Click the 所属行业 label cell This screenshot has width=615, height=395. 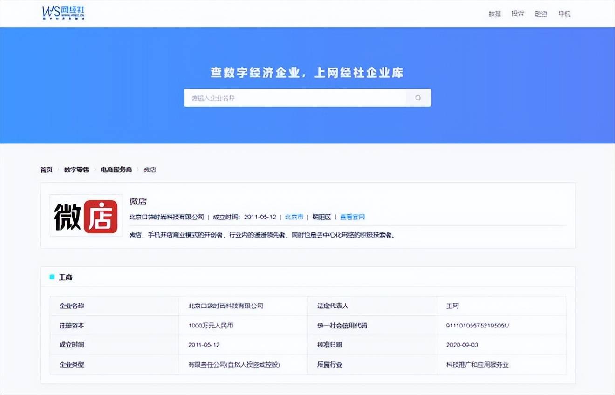coord(372,365)
